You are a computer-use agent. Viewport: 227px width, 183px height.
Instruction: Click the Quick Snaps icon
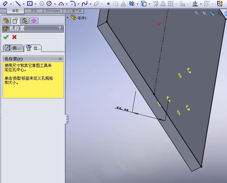[x=207, y=4]
